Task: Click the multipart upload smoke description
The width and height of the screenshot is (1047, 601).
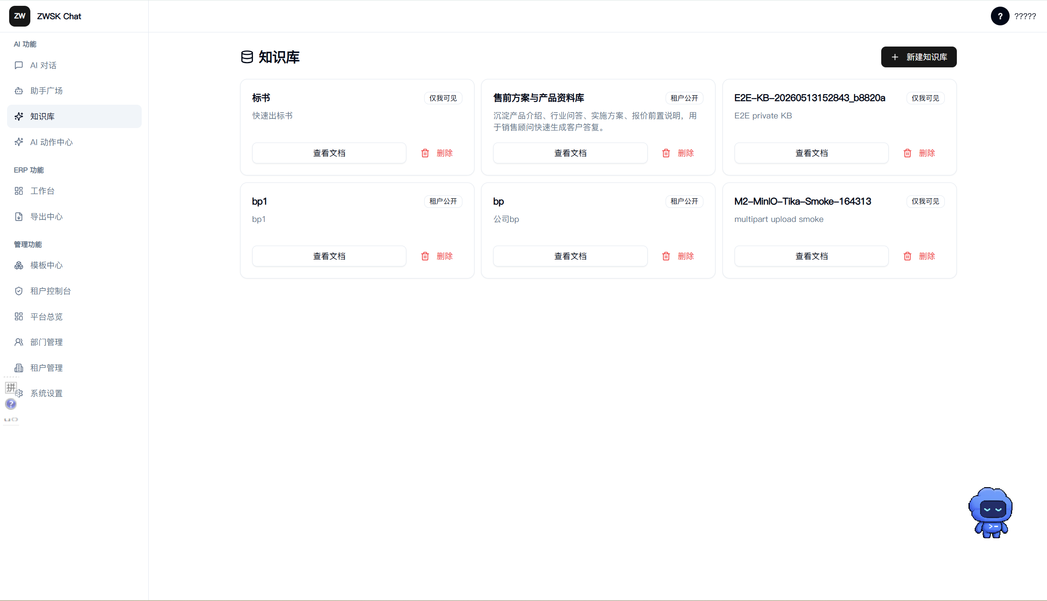Action: (x=779, y=219)
